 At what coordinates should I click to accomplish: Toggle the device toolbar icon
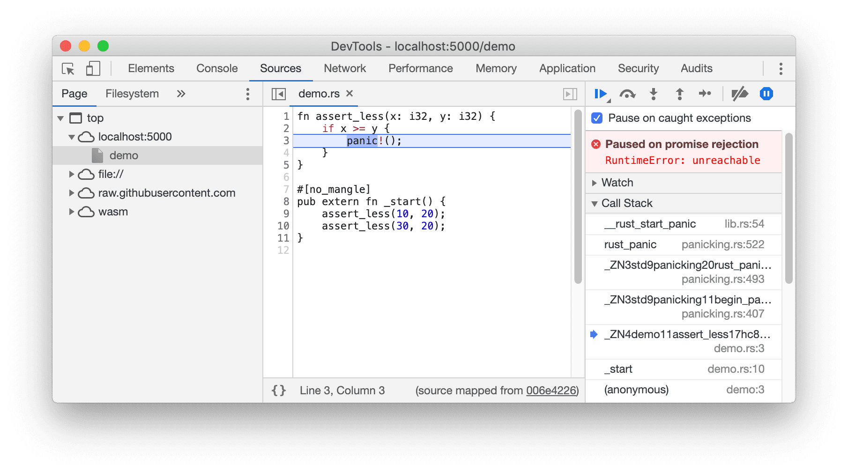coord(92,68)
